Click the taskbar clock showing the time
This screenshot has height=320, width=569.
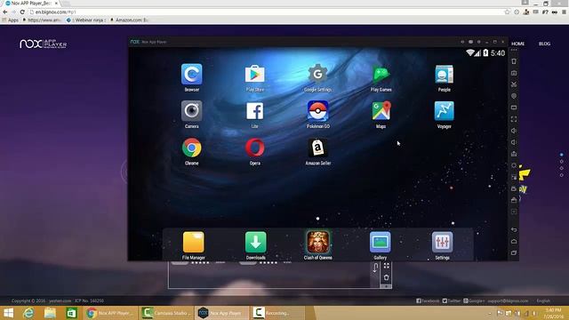553,313
